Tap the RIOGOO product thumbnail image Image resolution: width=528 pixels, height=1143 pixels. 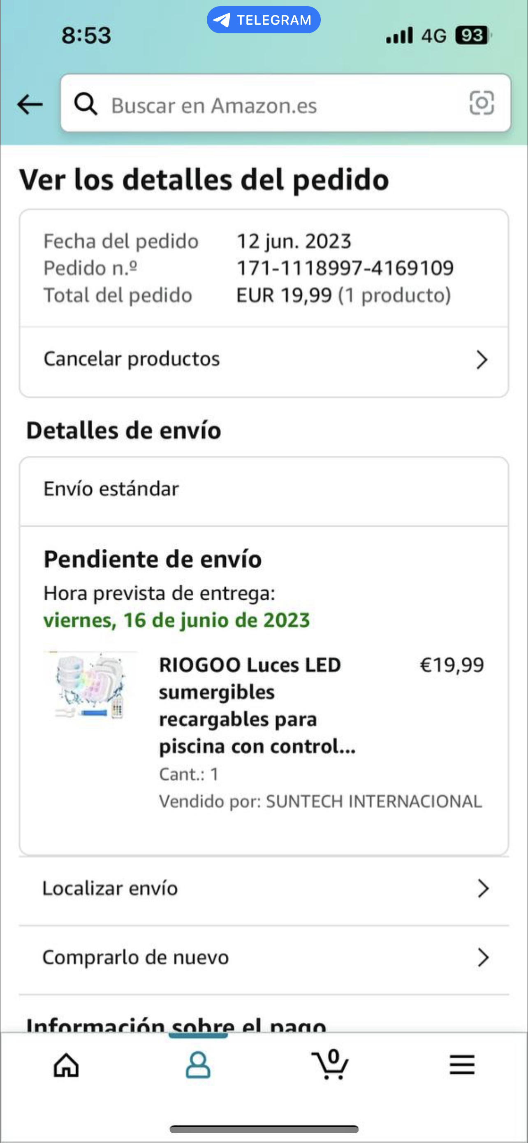pyautogui.click(x=91, y=685)
